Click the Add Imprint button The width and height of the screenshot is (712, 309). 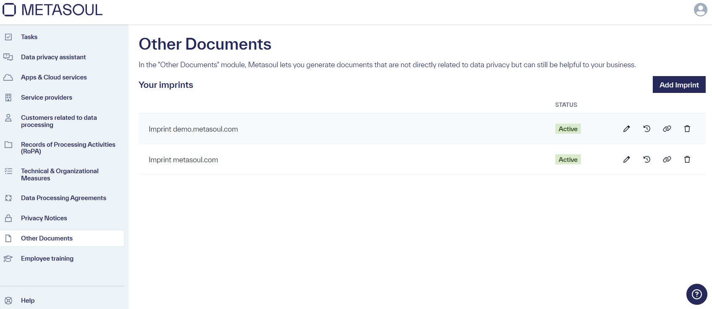click(679, 85)
